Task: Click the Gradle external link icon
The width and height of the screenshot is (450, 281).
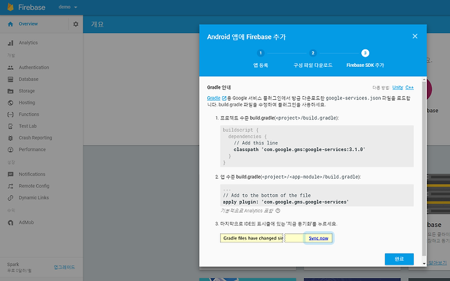Action: point(224,99)
